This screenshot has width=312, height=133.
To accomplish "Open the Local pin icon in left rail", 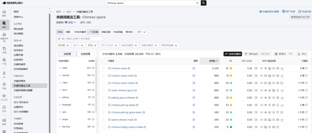I will 4,85.
